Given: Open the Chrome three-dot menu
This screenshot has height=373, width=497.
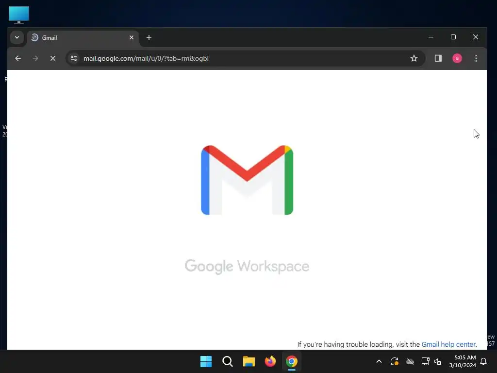Looking at the screenshot, I should coord(476,58).
